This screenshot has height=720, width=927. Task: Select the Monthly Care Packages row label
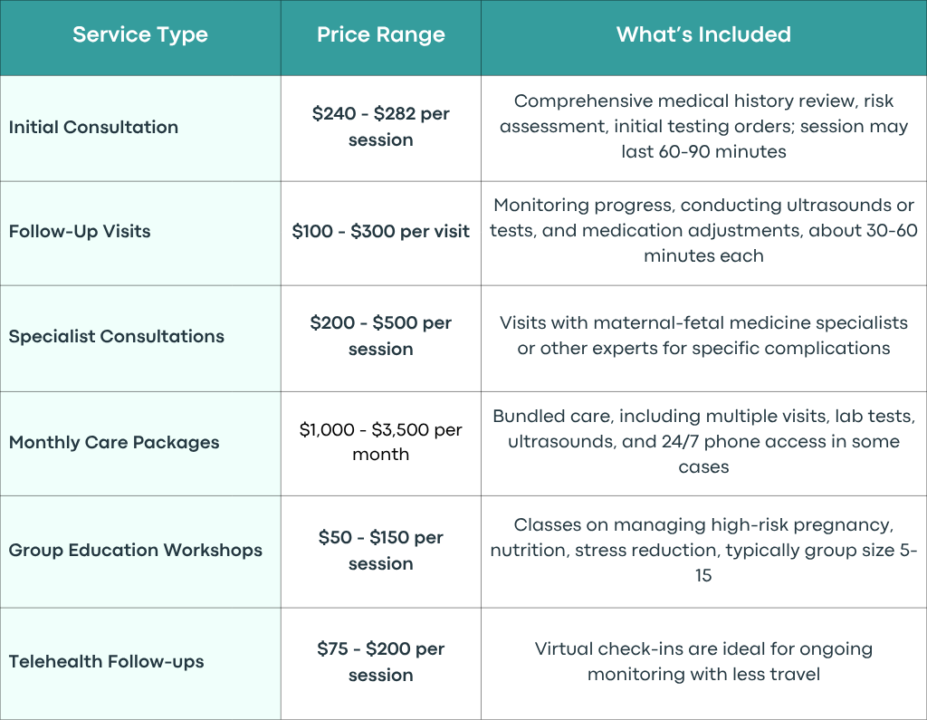click(x=114, y=443)
